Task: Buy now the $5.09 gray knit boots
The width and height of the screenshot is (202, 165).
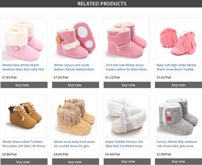Action: click(178, 162)
